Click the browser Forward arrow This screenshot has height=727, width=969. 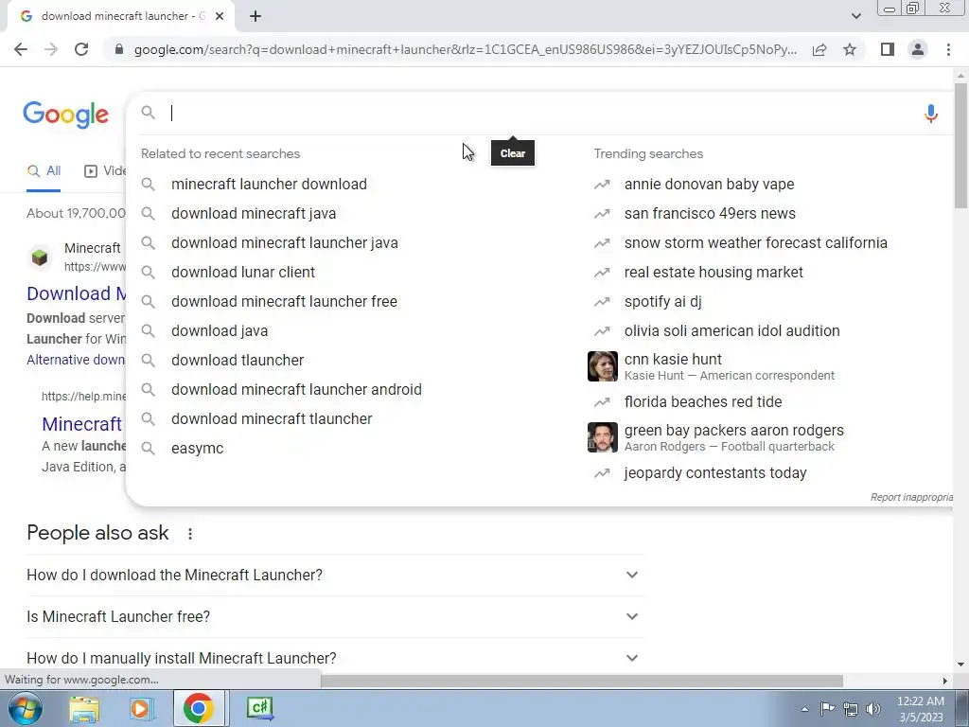click(x=51, y=49)
